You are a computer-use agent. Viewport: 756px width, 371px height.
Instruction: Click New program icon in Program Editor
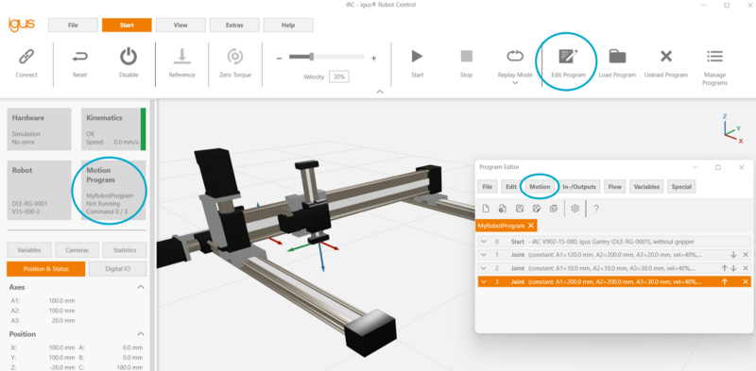tap(486, 209)
